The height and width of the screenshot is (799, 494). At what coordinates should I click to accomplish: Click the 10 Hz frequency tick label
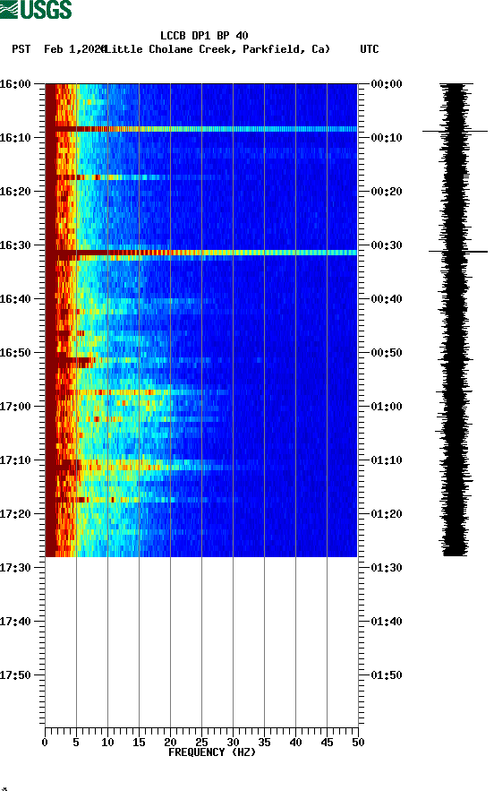(107, 743)
